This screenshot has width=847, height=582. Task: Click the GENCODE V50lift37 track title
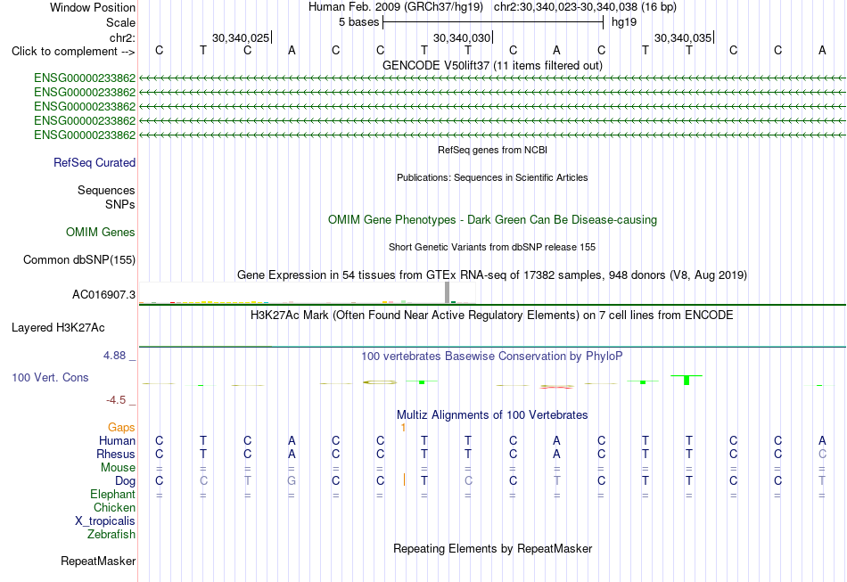click(x=492, y=65)
